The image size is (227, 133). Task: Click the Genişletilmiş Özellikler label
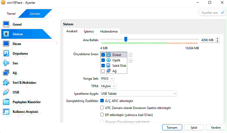point(82,101)
